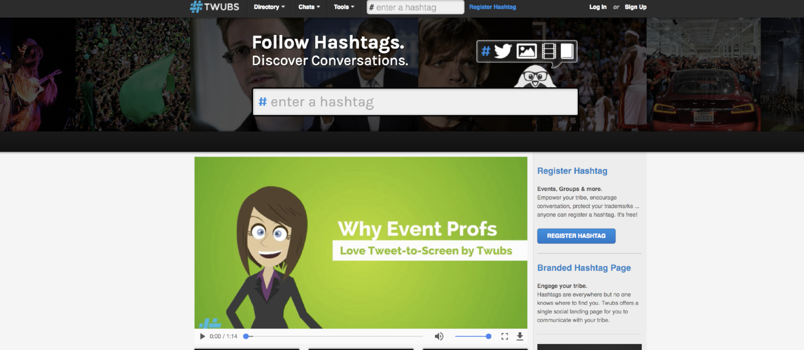Click the Twitter bird icon in the speech bubble
Viewport: 804px width, 350px height.
pos(503,51)
